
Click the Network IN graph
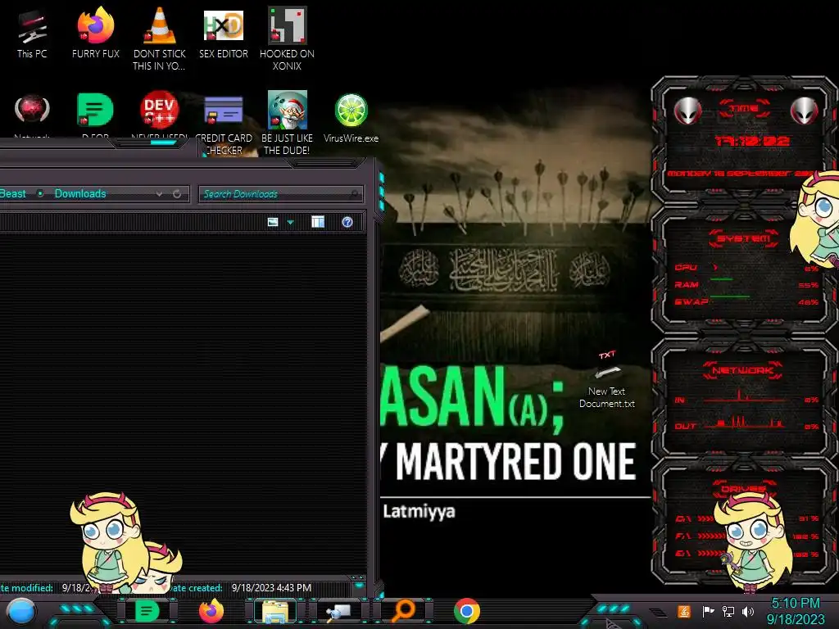click(747, 399)
